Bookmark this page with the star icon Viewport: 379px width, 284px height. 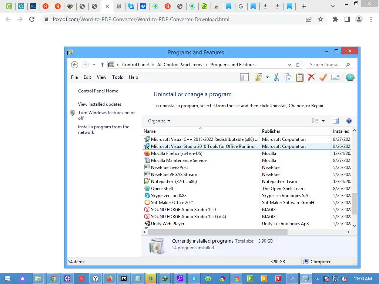tap(321, 19)
